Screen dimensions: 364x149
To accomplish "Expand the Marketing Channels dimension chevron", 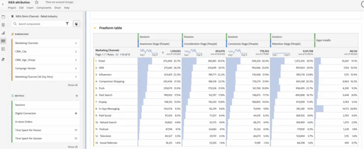I will point(76,43).
